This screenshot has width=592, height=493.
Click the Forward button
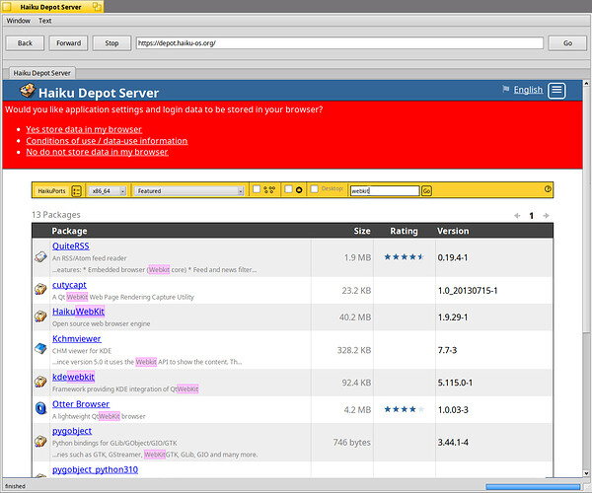coord(68,43)
